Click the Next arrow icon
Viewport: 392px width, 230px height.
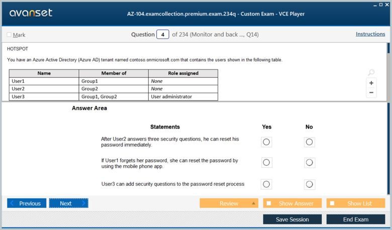click(x=83, y=203)
